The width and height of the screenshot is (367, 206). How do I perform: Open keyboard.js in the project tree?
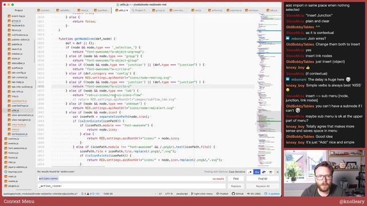pyautogui.click(x=18, y=25)
